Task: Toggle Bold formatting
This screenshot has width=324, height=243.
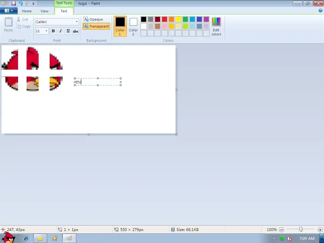Action: (x=53, y=31)
